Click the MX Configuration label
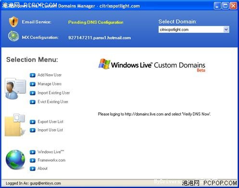The width and height of the screenshot is (239, 188). pyautogui.click(x=40, y=38)
